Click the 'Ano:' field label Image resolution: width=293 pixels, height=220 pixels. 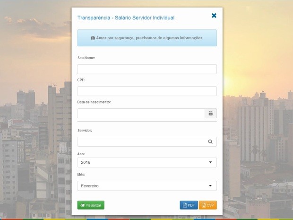tap(81, 154)
